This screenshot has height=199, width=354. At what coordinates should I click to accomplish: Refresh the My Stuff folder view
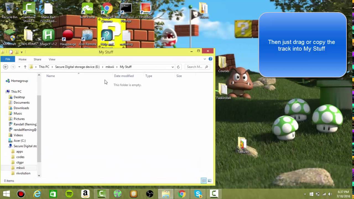(178, 67)
